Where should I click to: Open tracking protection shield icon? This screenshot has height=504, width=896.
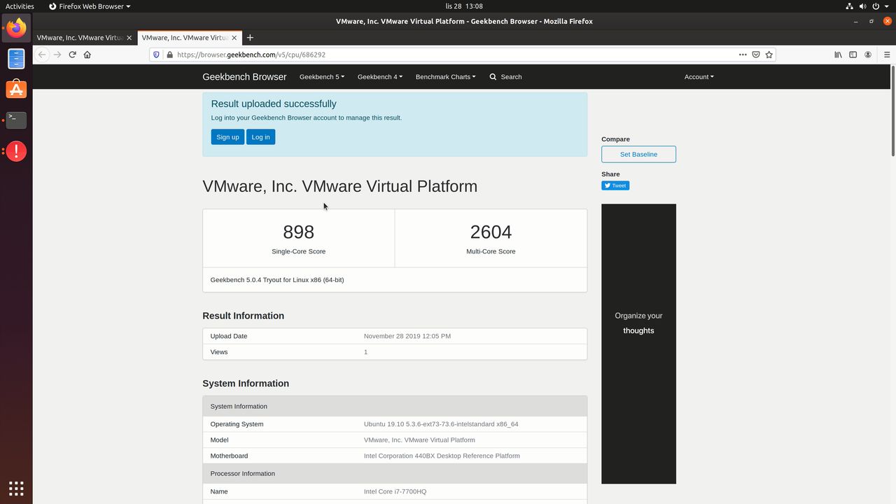point(156,55)
